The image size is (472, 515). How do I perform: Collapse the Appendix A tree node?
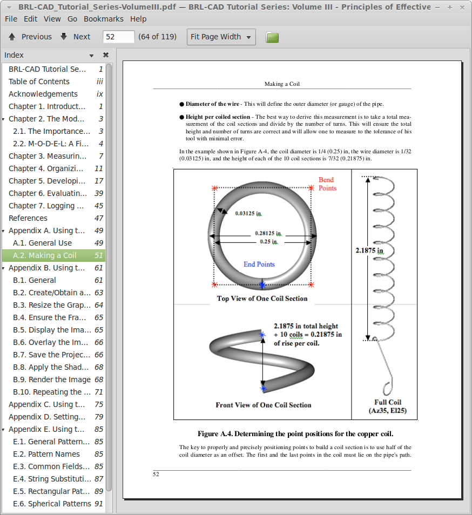coord(4,231)
